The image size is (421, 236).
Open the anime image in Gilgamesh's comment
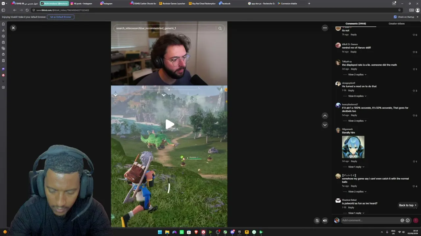(x=353, y=147)
